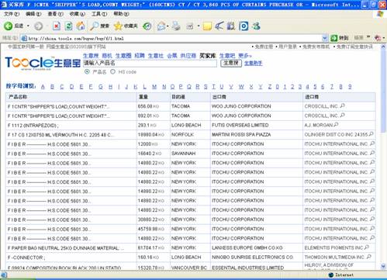Click the 生意搜 search button
This screenshot has height=280, width=387.
pyautogui.click(x=231, y=63)
